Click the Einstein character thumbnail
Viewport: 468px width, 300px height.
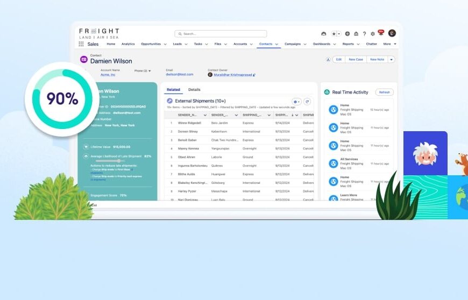426,153
